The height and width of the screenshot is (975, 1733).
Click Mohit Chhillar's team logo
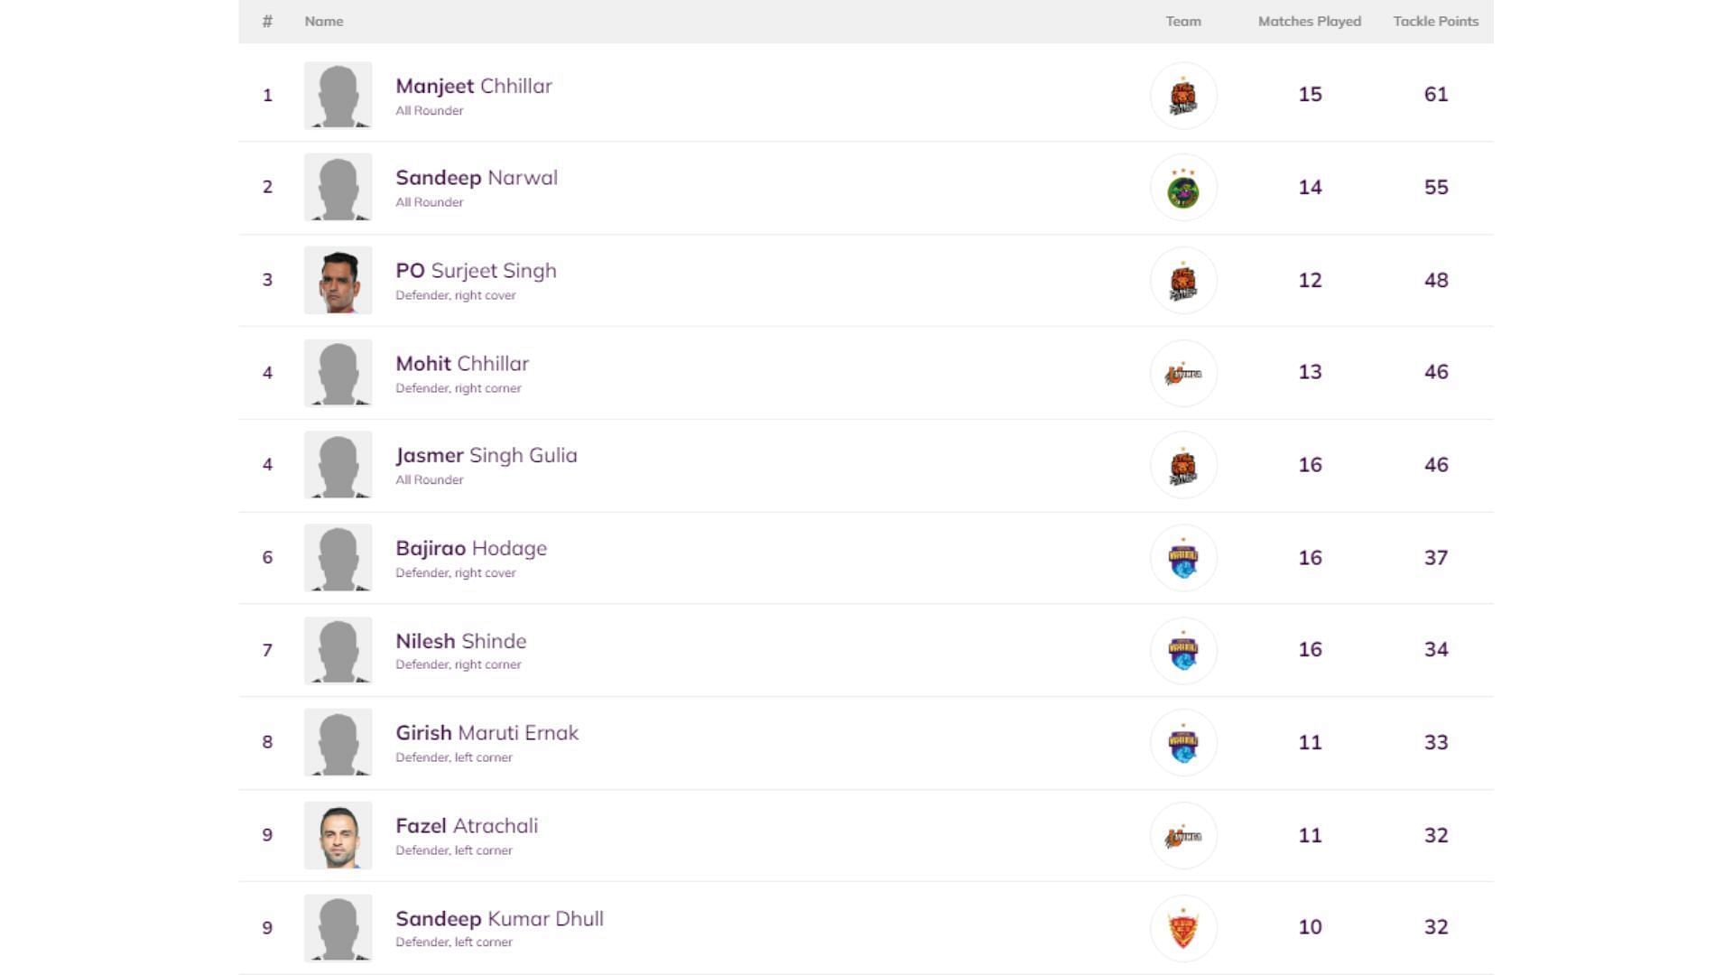(x=1182, y=373)
